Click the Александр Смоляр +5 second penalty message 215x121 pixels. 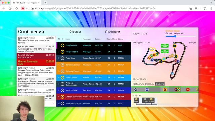pyautogui.click(x=36, y=49)
